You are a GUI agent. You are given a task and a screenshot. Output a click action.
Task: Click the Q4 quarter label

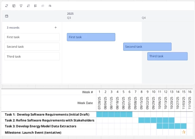(144, 18)
